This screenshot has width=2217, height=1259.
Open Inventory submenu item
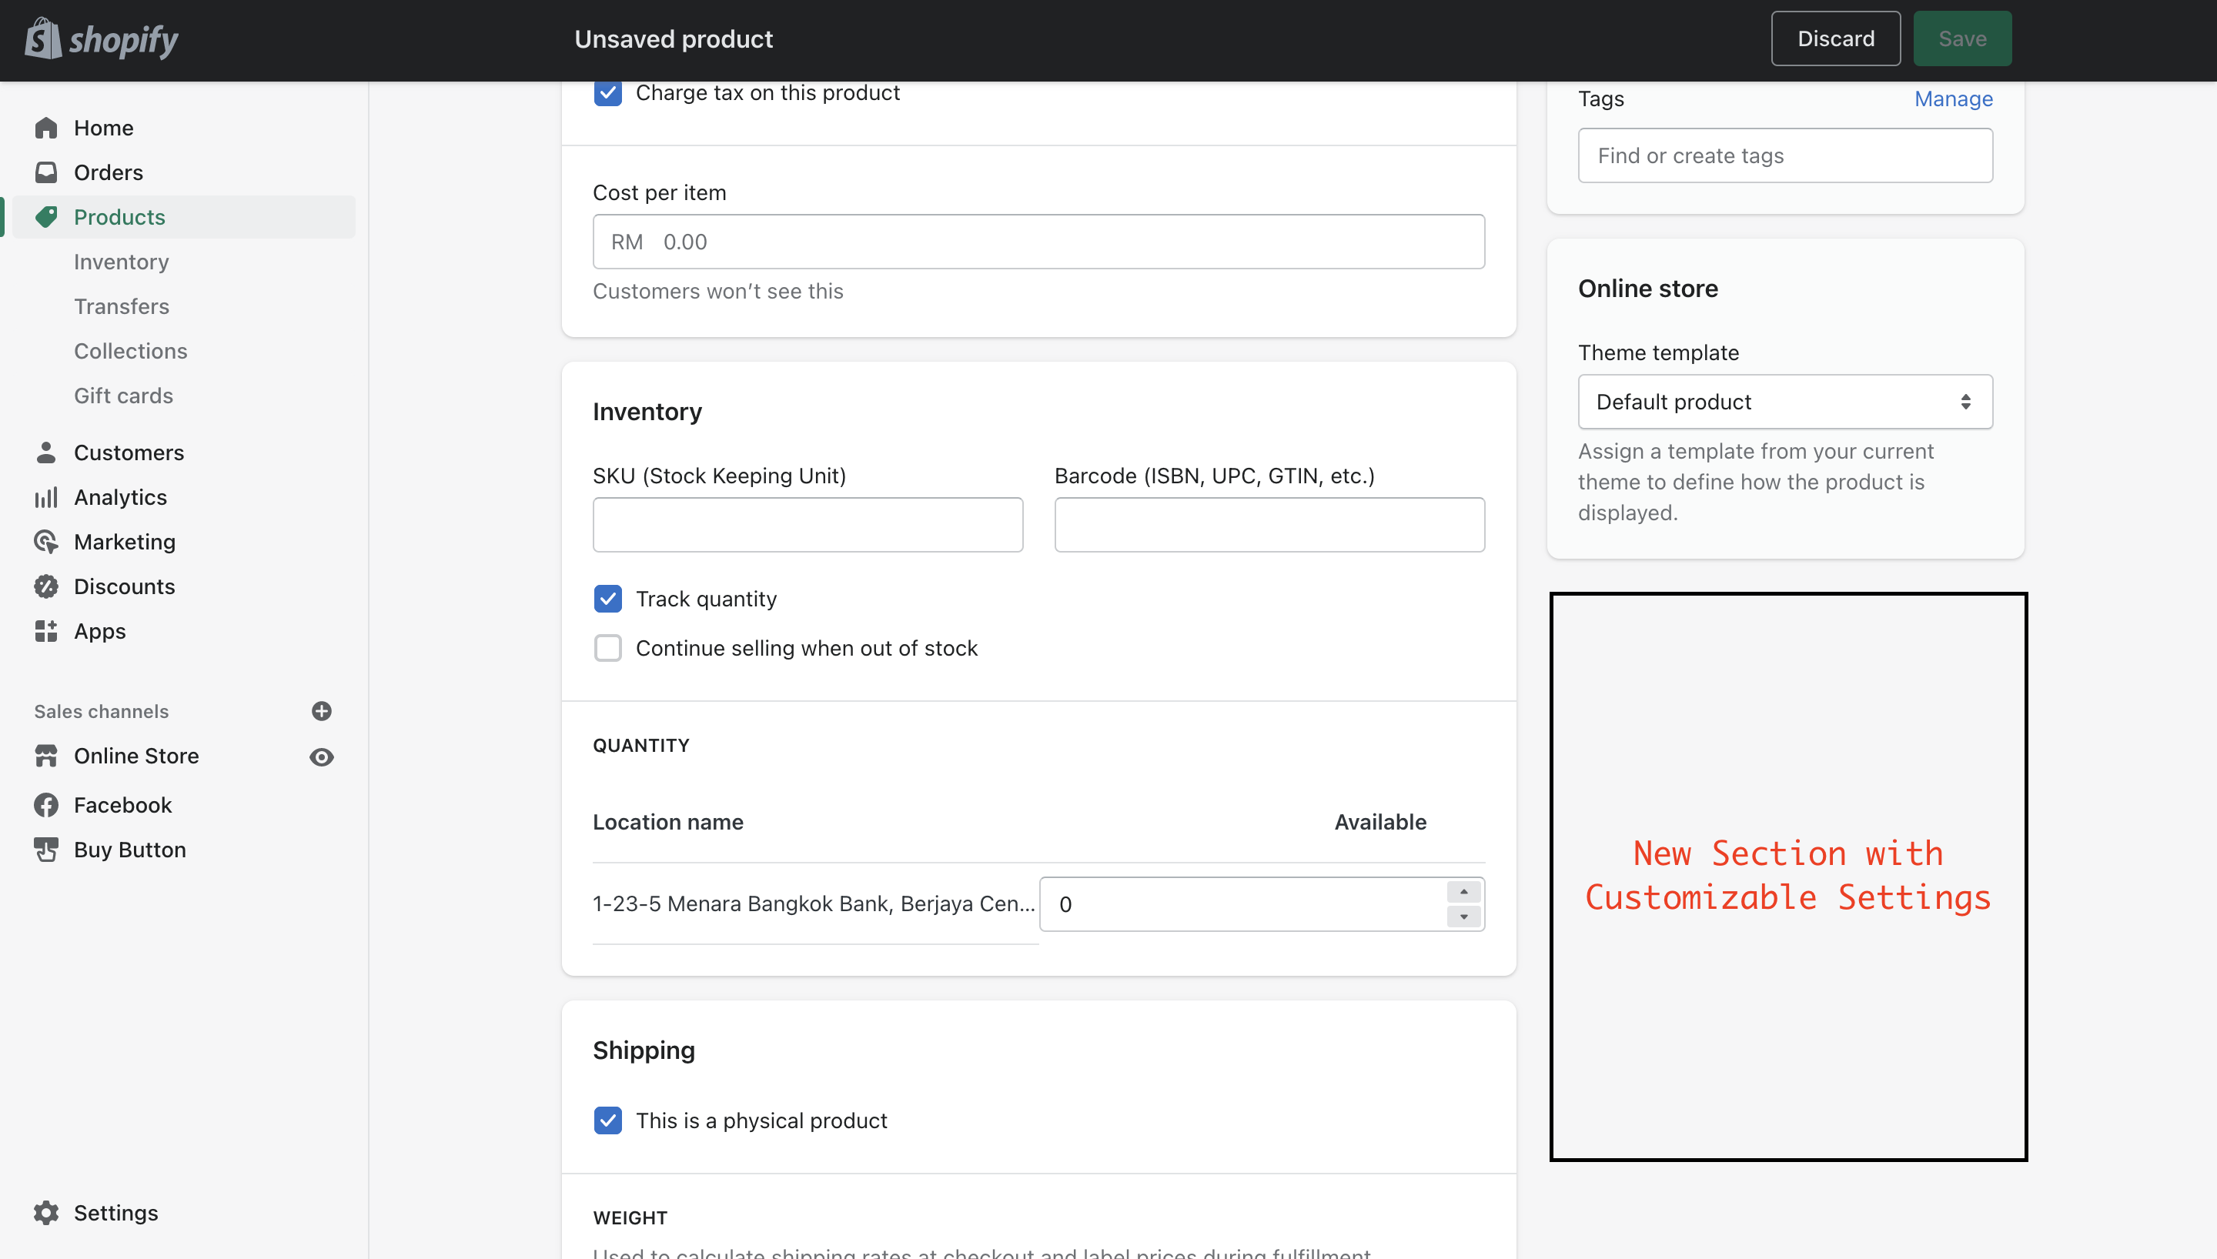coord(121,261)
